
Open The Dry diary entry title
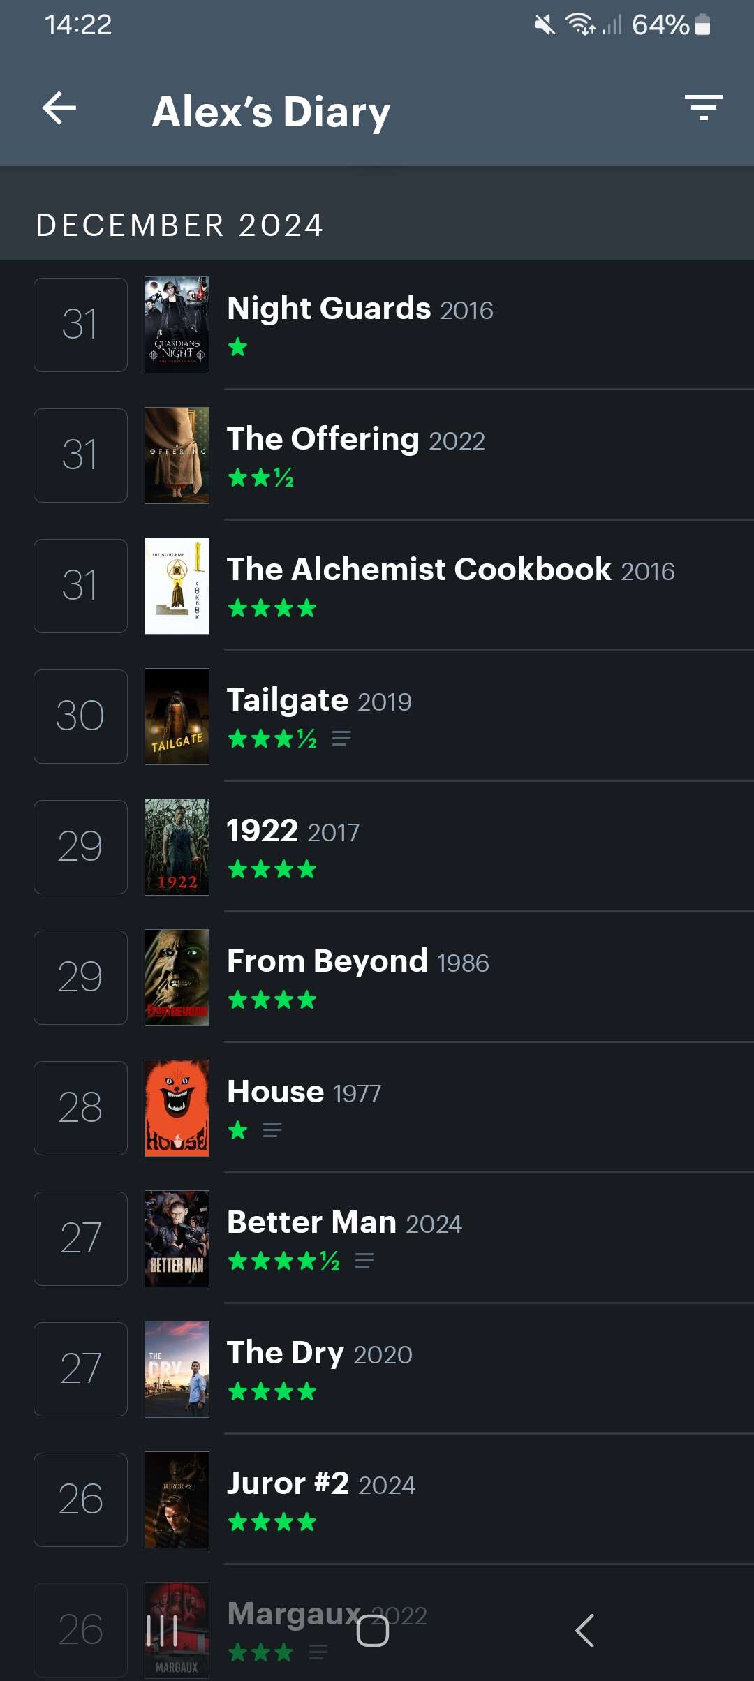click(286, 1353)
